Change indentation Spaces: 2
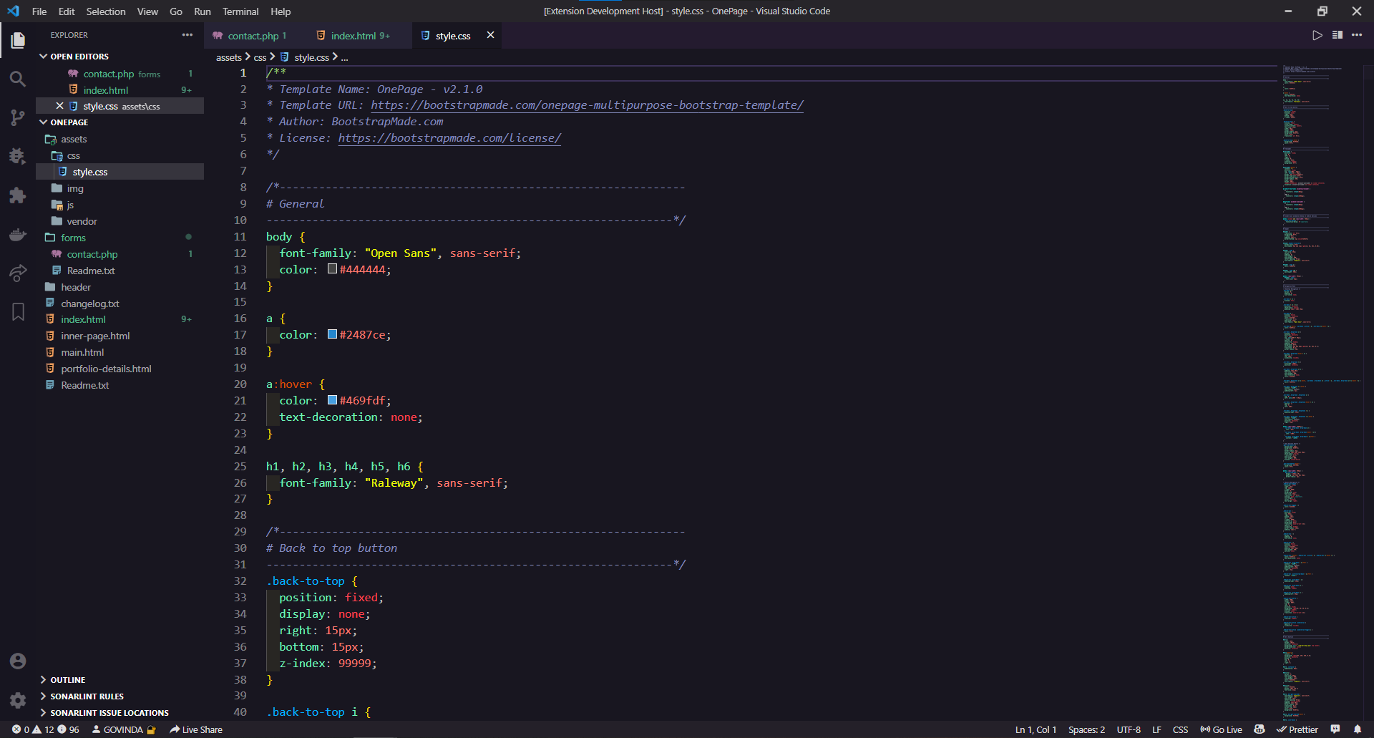1374x738 pixels. click(1086, 729)
